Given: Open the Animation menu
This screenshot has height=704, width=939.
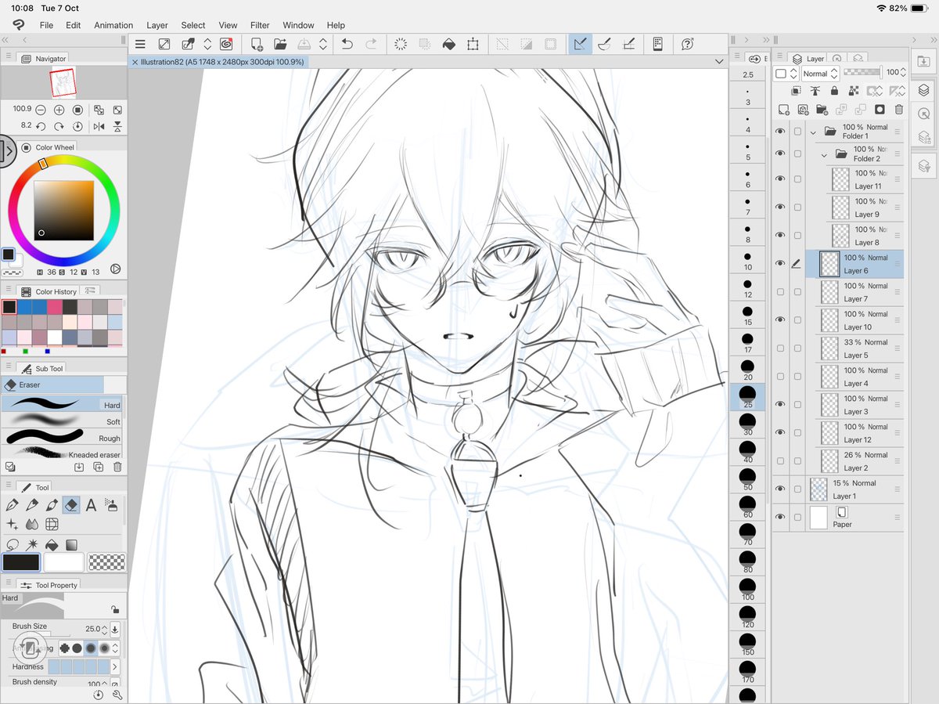Looking at the screenshot, I should click(x=113, y=24).
